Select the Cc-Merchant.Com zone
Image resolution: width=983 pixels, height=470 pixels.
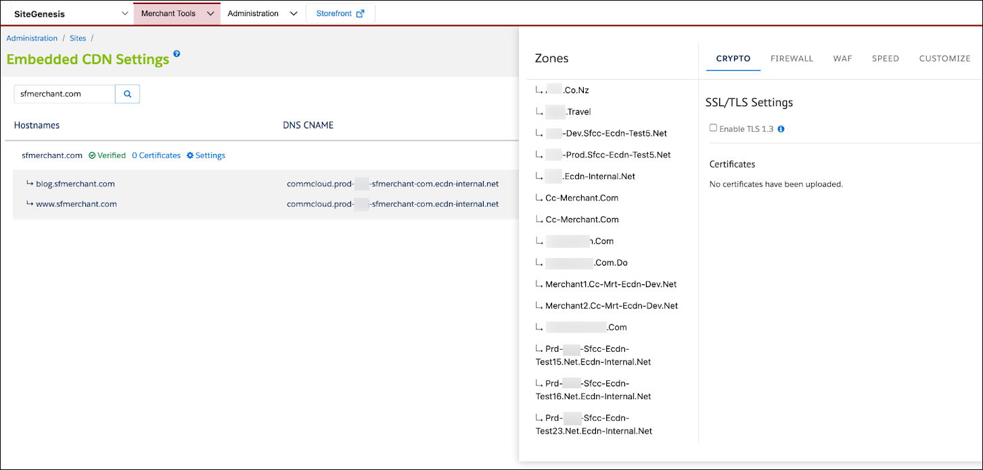(x=582, y=197)
